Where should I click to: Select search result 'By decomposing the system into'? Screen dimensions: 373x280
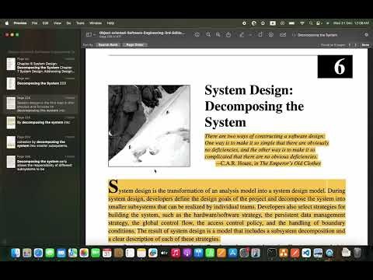click(x=40, y=122)
